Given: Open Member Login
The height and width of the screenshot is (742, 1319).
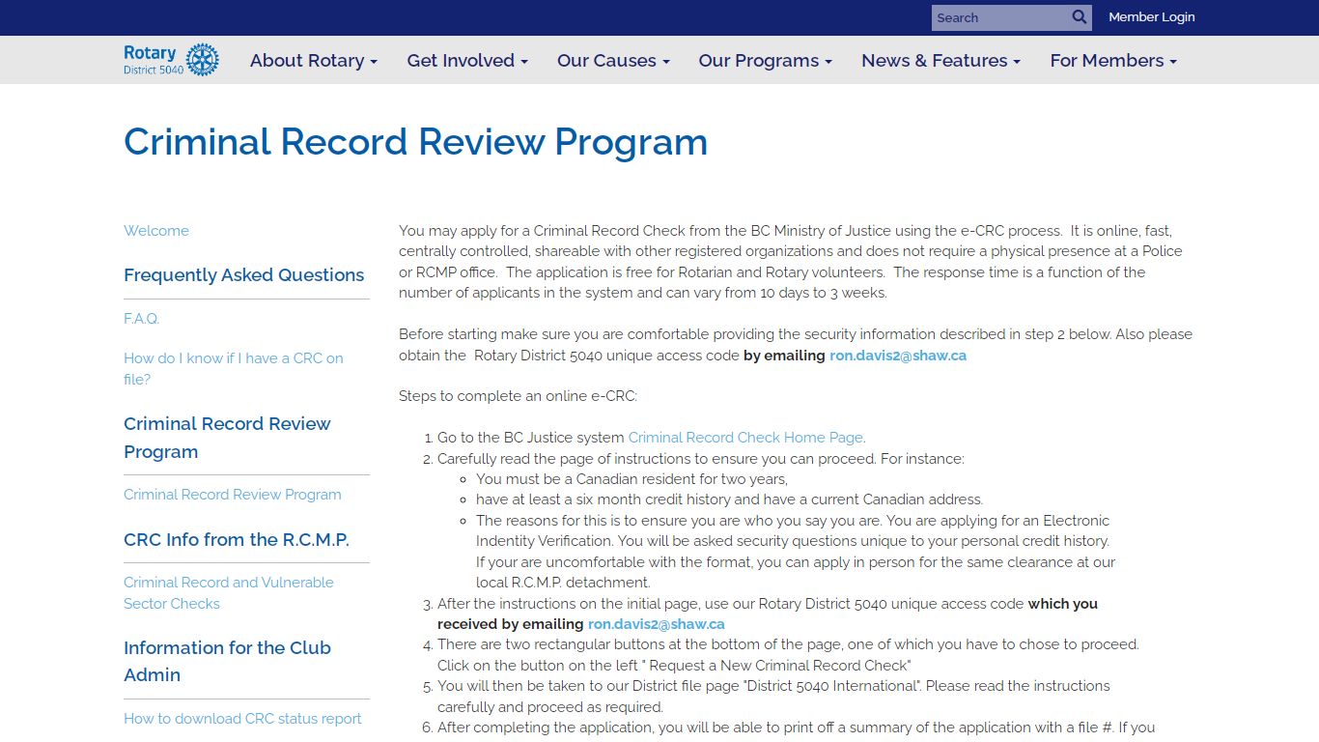Looking at the screenshot, I should coord(1151,16).
